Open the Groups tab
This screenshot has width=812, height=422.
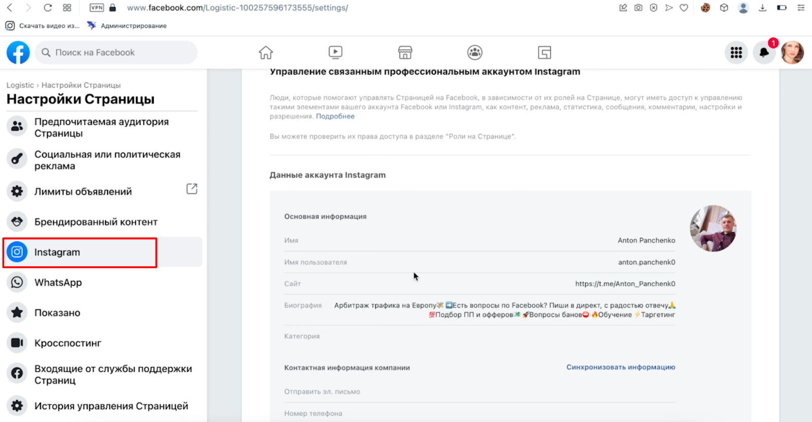click(x=475, y=52)
